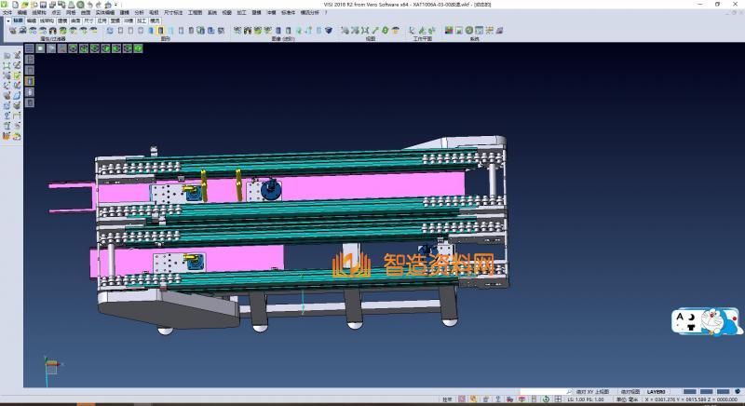Open the 绝对 XY 上视图 workplane selector
The width and height of the screenshot is (745, 406).
[593, 392]
